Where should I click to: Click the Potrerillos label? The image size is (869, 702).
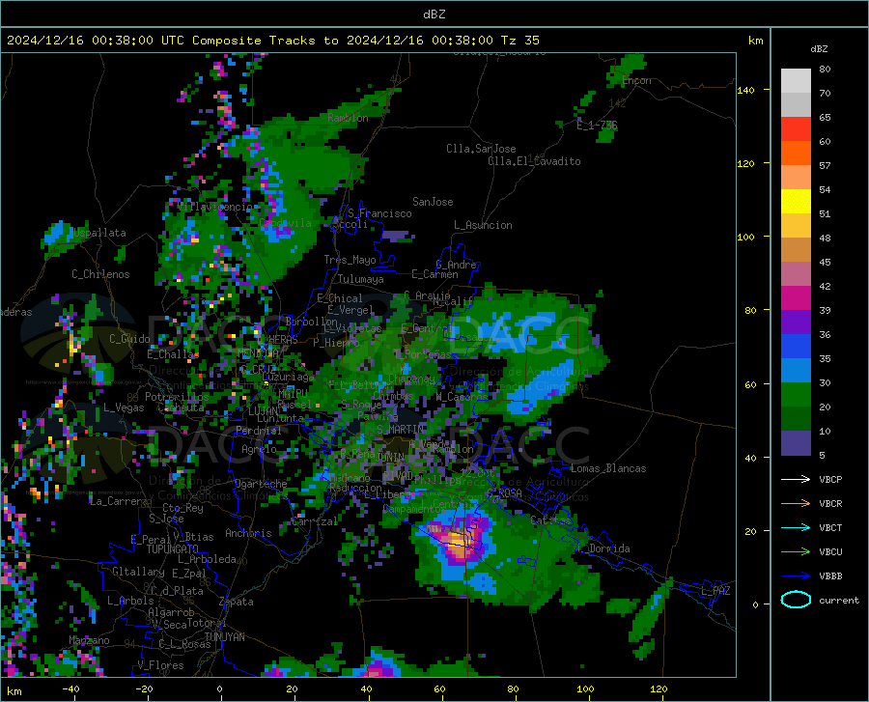(177, 397)
